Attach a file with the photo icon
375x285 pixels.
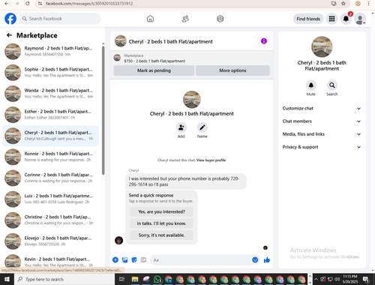point(124,260)
